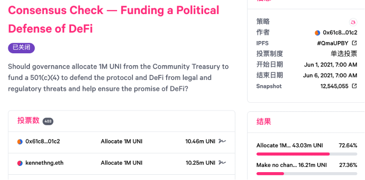Image resolution: width=365 pixels, height=180 pixels.
Task: Click the 403 vote count badge
Action: click(x=48, y=121)
